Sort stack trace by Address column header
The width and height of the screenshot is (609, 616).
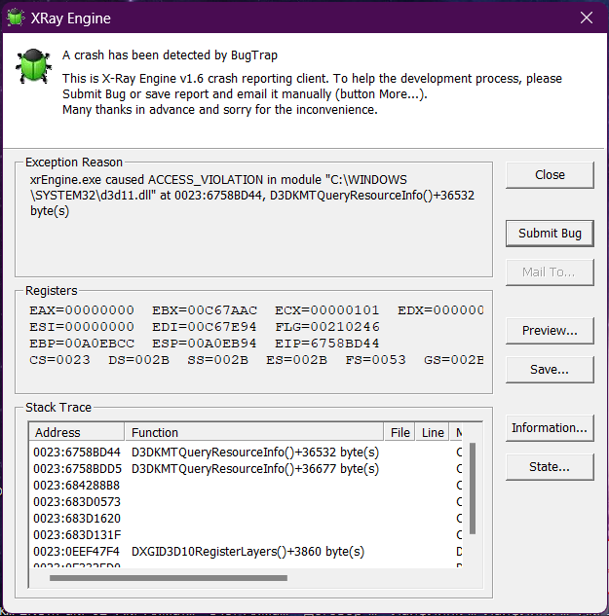pos(77,432)
